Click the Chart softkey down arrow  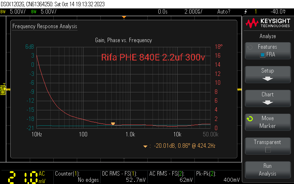pyautogui.click(x=268, y=103)
